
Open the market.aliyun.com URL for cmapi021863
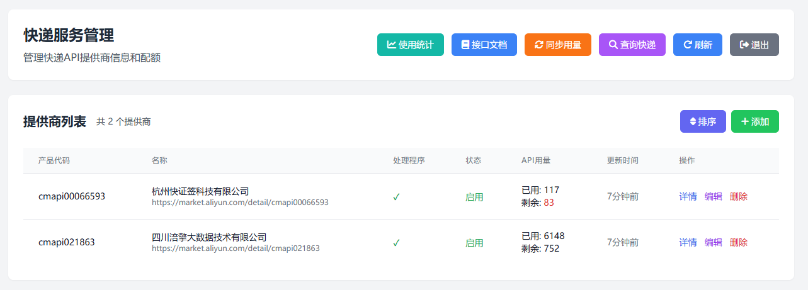tap(236, 248)
